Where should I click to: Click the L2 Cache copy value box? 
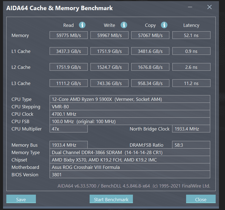[150, 67]
